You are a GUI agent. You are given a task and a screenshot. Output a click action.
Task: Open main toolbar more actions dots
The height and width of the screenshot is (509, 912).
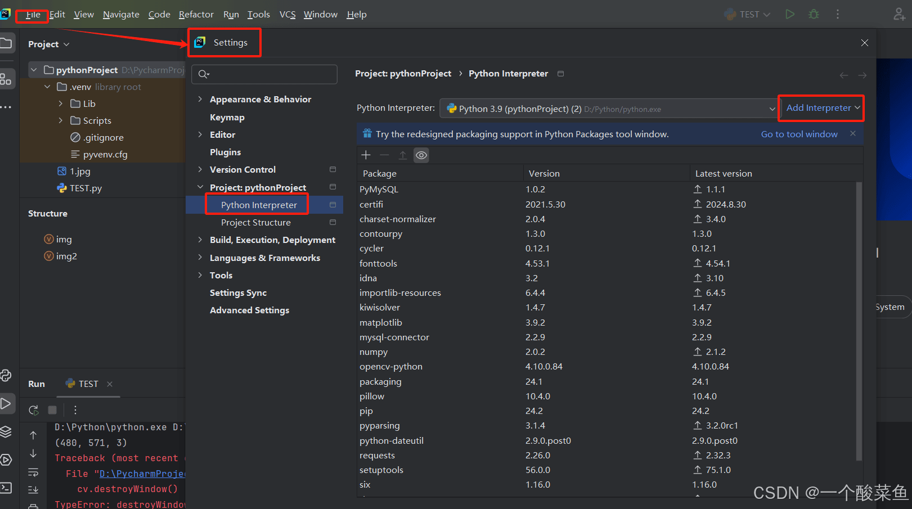(x=837, y=14)
